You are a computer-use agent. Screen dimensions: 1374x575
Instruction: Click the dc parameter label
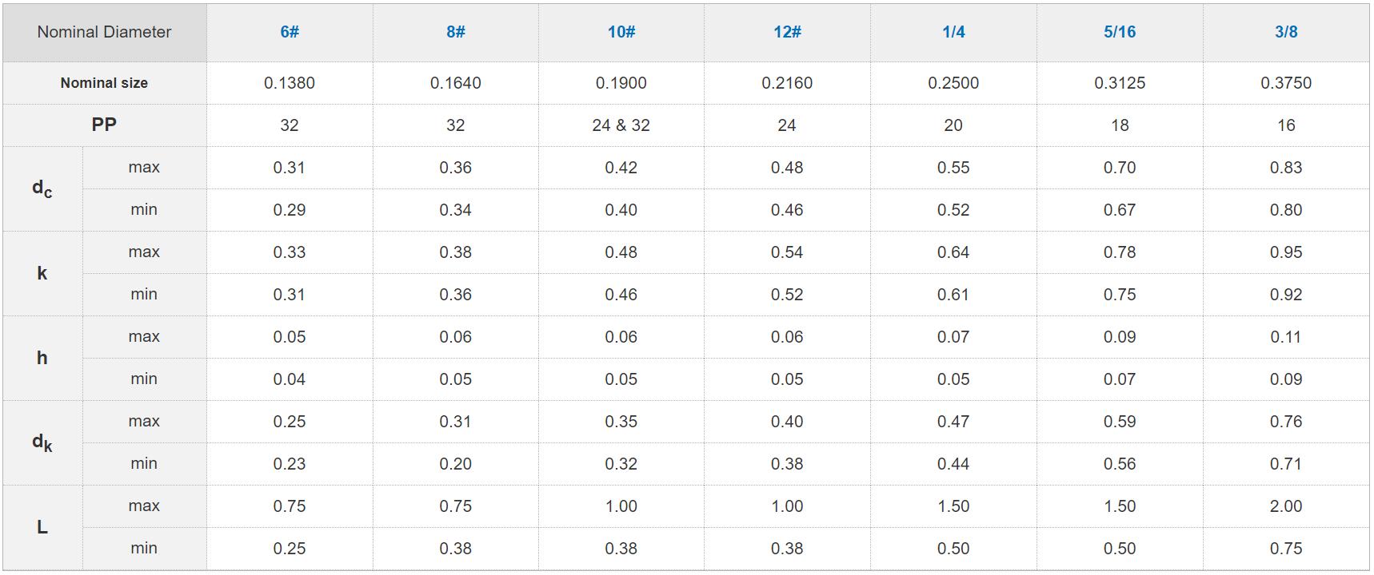42,188
